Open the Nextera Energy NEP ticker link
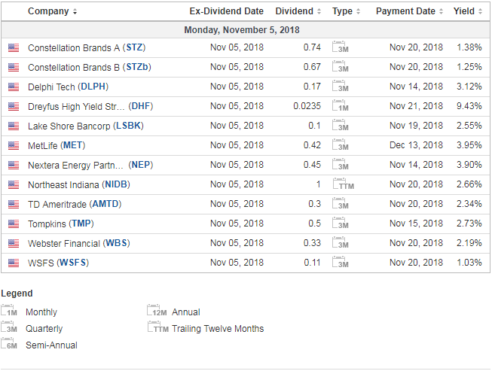Image resolution: width=492 pixels, height=371 pixels. pos(141,165)
